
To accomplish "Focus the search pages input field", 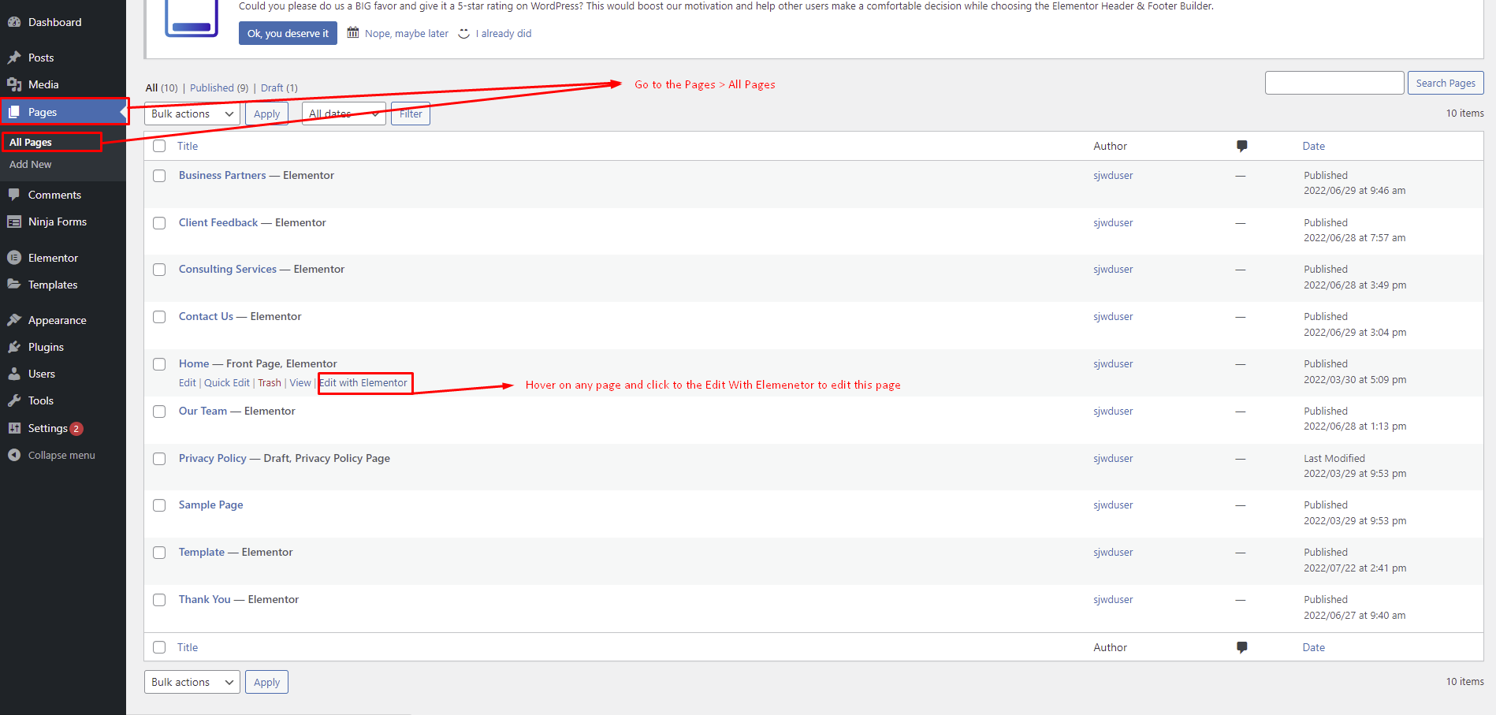I will 1334,83.
